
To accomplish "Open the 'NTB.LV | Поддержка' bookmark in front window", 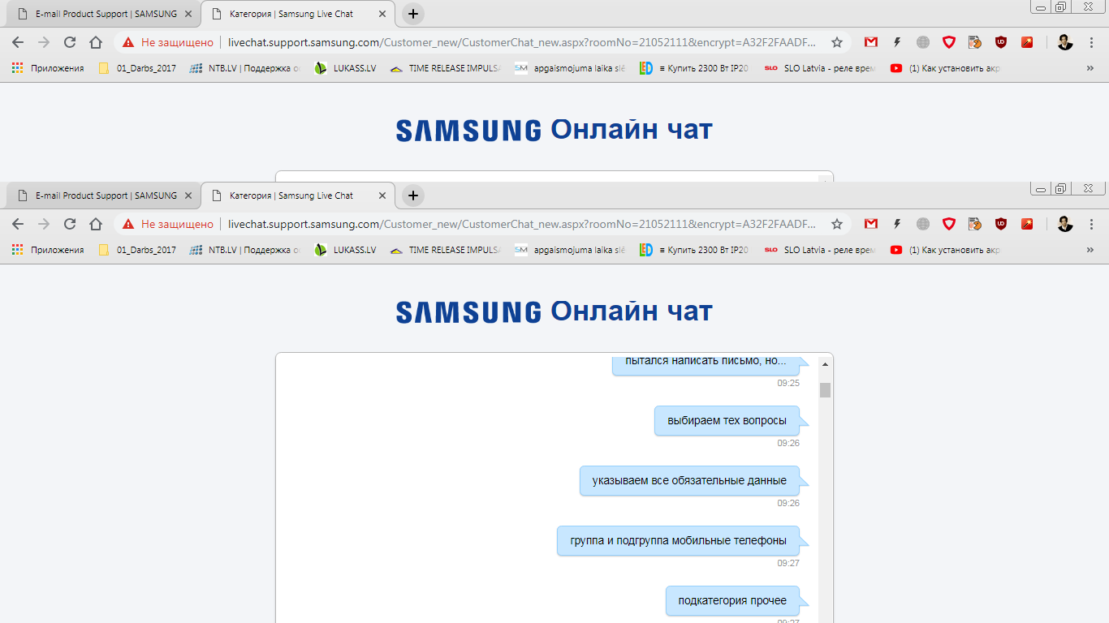I will pos(244,250).
